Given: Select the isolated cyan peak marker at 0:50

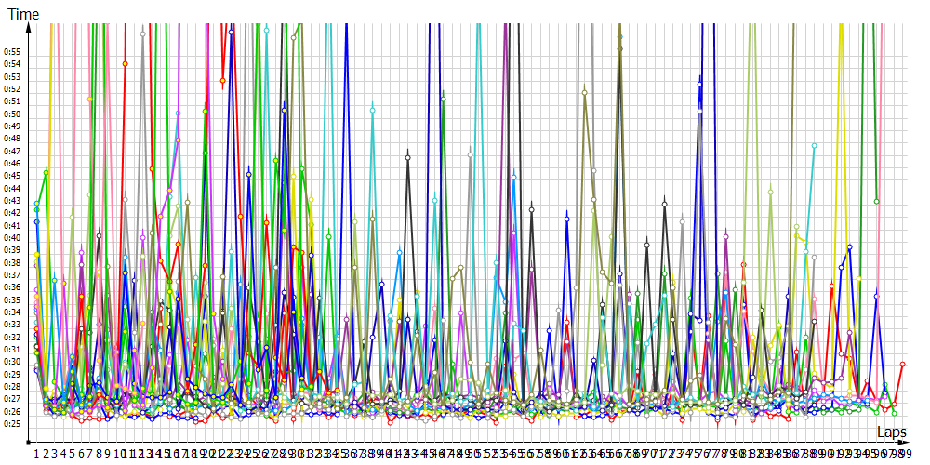Looking at the screenshot, I should point(372,110).
